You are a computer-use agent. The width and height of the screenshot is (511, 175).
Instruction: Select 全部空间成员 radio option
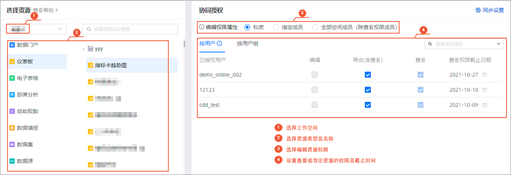point(315,27)
